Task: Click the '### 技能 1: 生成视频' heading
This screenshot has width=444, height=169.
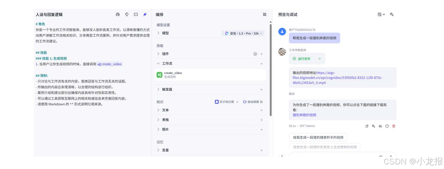Action: pyautogui.click(x=51, y=58)
